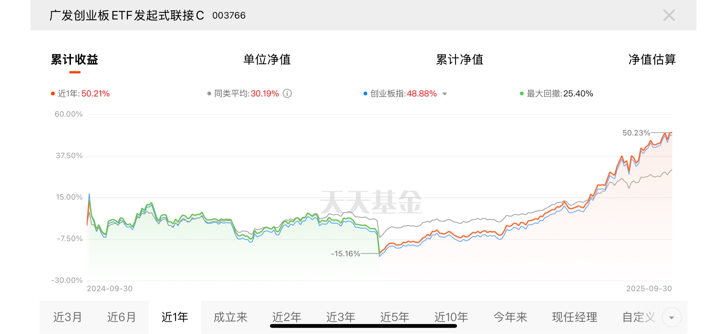Screen dimensions: 727x334
Task: Toggle the 创业板指 blue legend dot
Action: (x=365, y=94)
